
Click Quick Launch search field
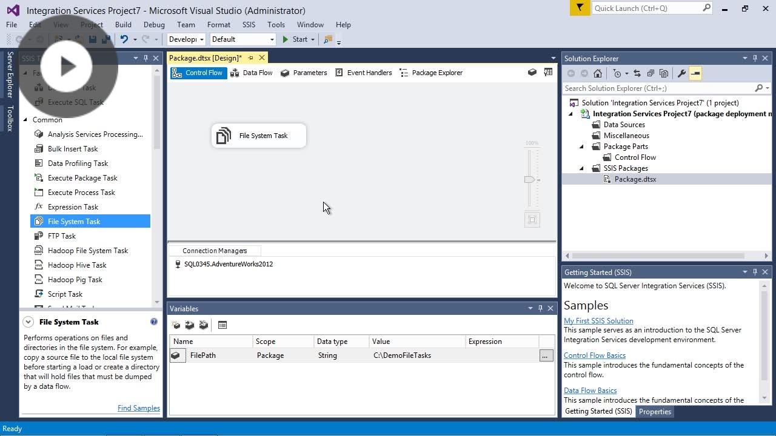(x=646, y=8)
